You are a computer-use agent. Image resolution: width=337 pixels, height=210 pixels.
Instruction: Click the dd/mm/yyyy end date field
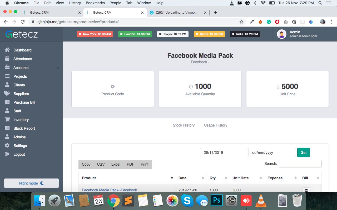coord(272,153)
